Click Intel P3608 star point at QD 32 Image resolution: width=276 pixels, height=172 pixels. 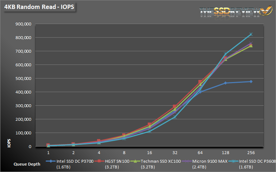(175, 117)
